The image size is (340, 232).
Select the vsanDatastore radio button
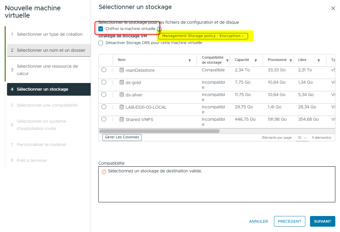[x=104, y=70]
